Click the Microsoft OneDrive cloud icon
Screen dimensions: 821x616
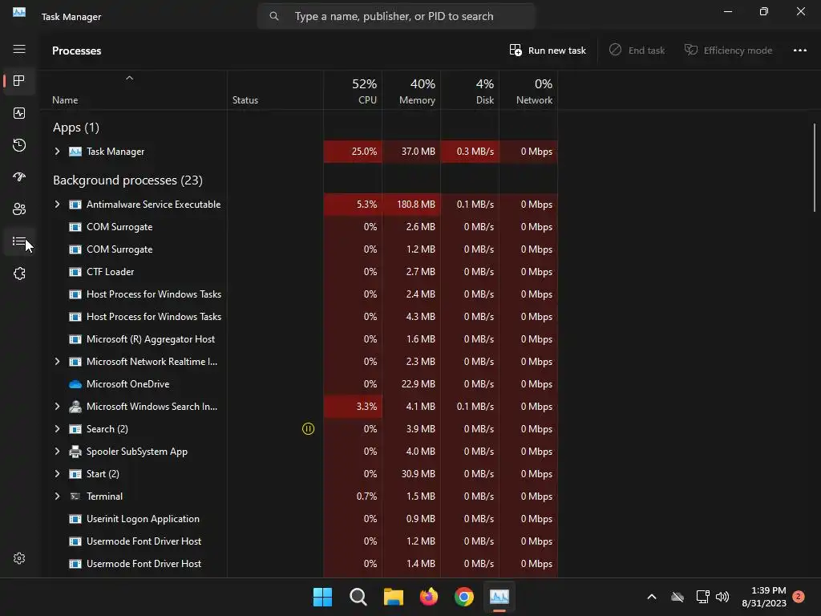coord(75,384)
